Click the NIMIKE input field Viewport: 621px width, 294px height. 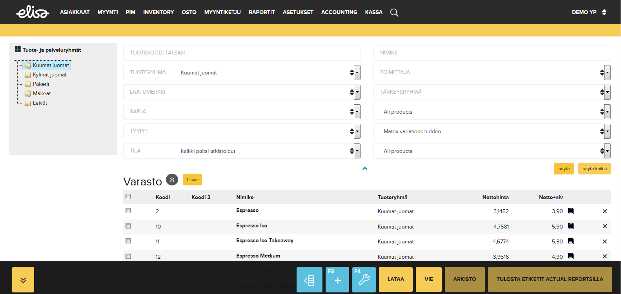click(x=492, y=53)
